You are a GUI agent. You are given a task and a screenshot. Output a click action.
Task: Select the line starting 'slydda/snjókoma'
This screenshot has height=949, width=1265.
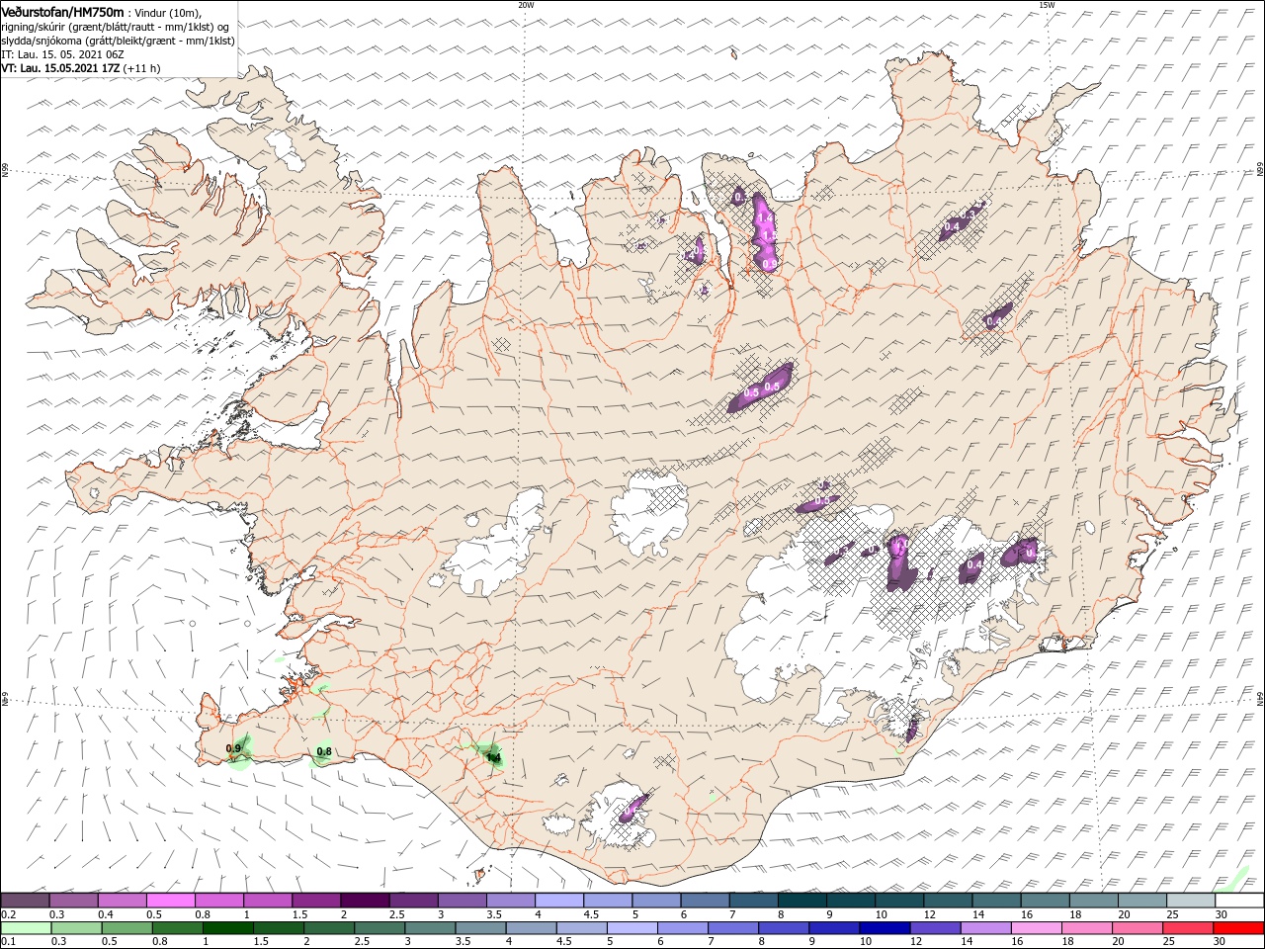119,41
